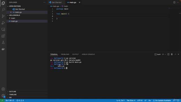This screenshot has width=181, height=102.
Task: Expand the Go section in sidebar
Action: (x=10, y=97)
